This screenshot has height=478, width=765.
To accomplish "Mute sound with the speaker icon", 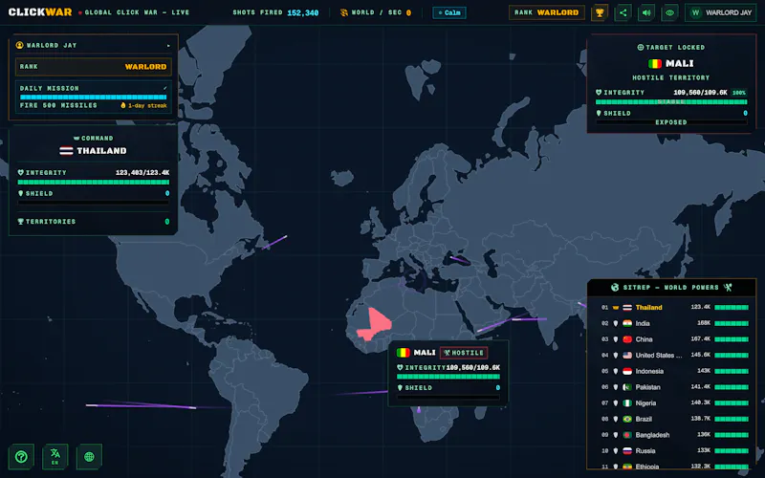I will (x=646, y=12).
